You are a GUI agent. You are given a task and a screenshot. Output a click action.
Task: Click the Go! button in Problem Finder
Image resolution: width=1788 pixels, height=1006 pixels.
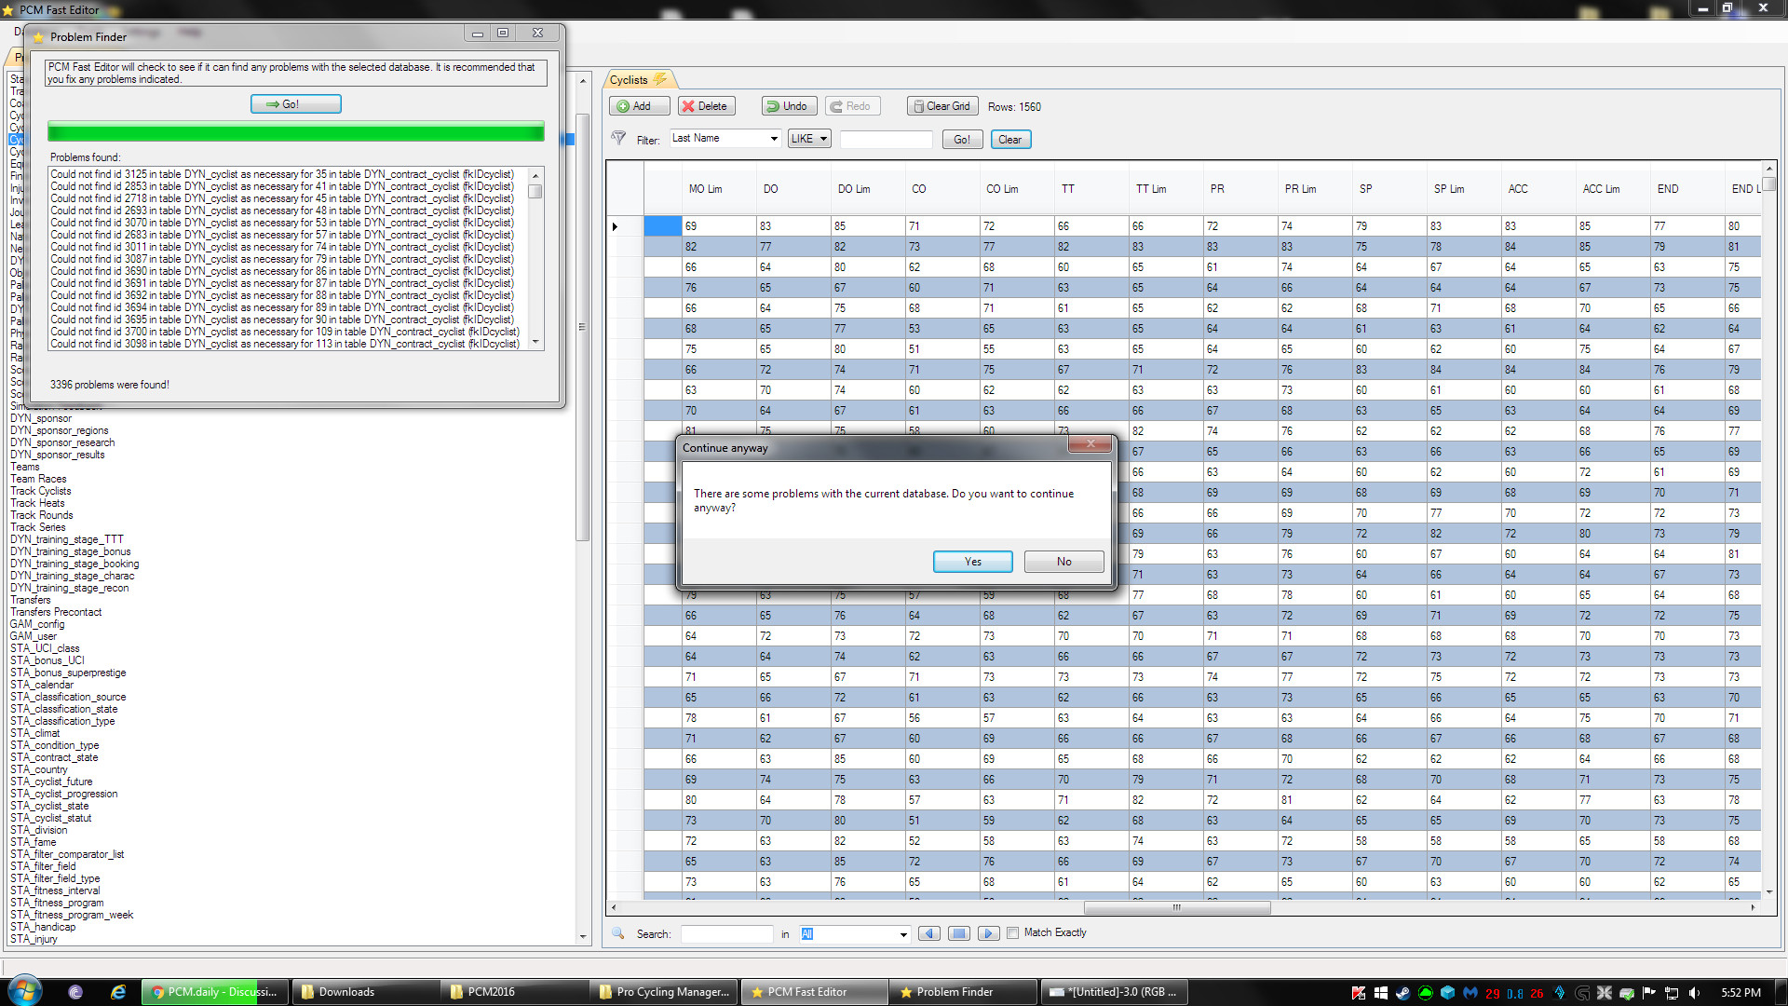(x=295, y=104)
